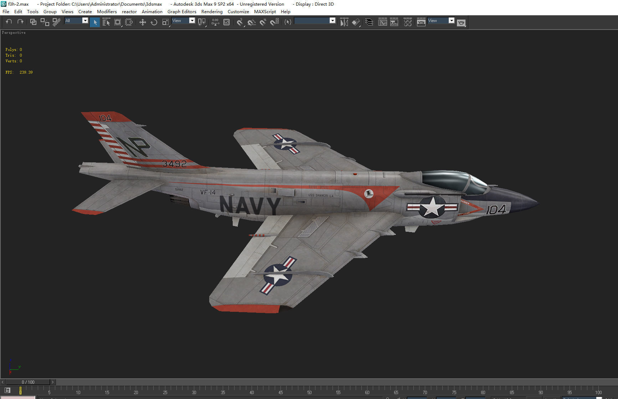This screenshot has width=618, height=399.
Task: Toggle 3D Snaps magnet
Action: click(x=240, y=22)
